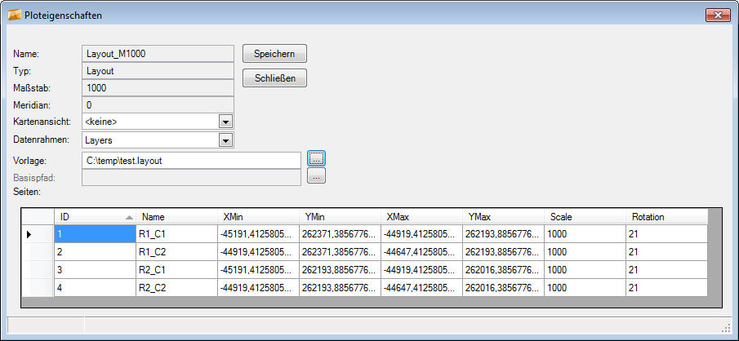Click the current row arrow indicator

pos(29,235)
